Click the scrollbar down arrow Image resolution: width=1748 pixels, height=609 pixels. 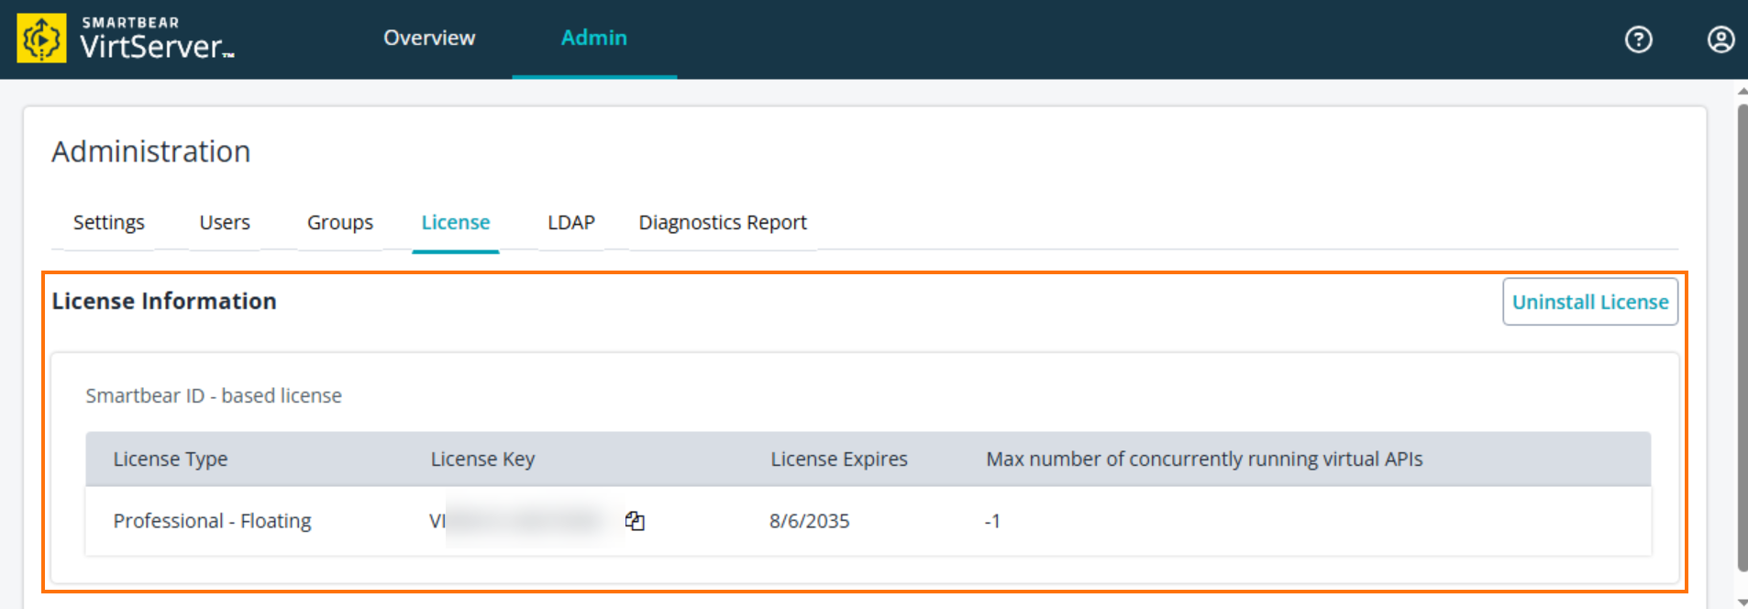(1742, 602)
